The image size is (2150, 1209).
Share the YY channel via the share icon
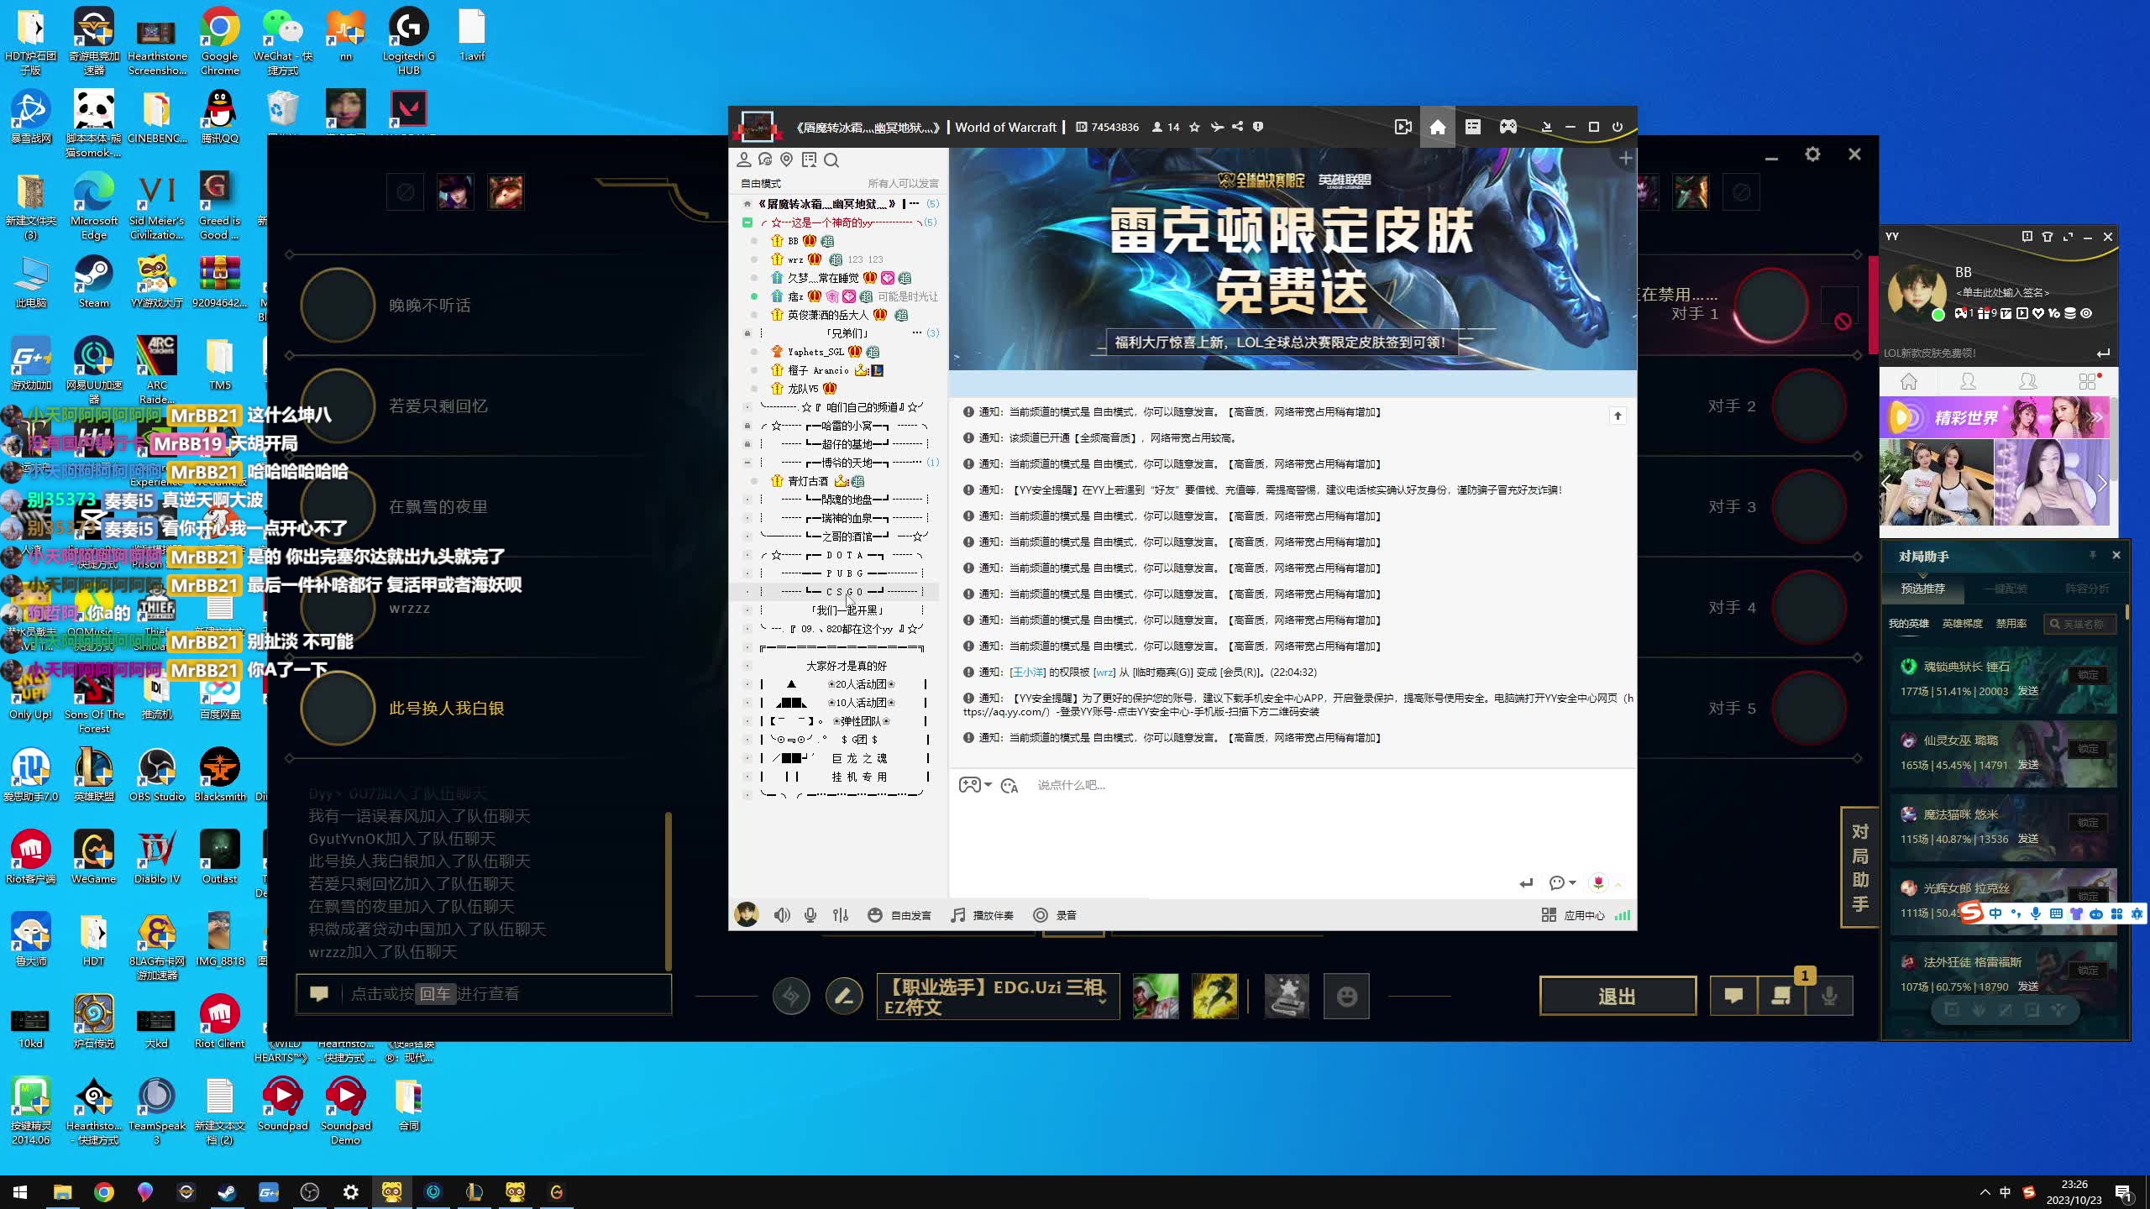click(x=1237, y=127)
